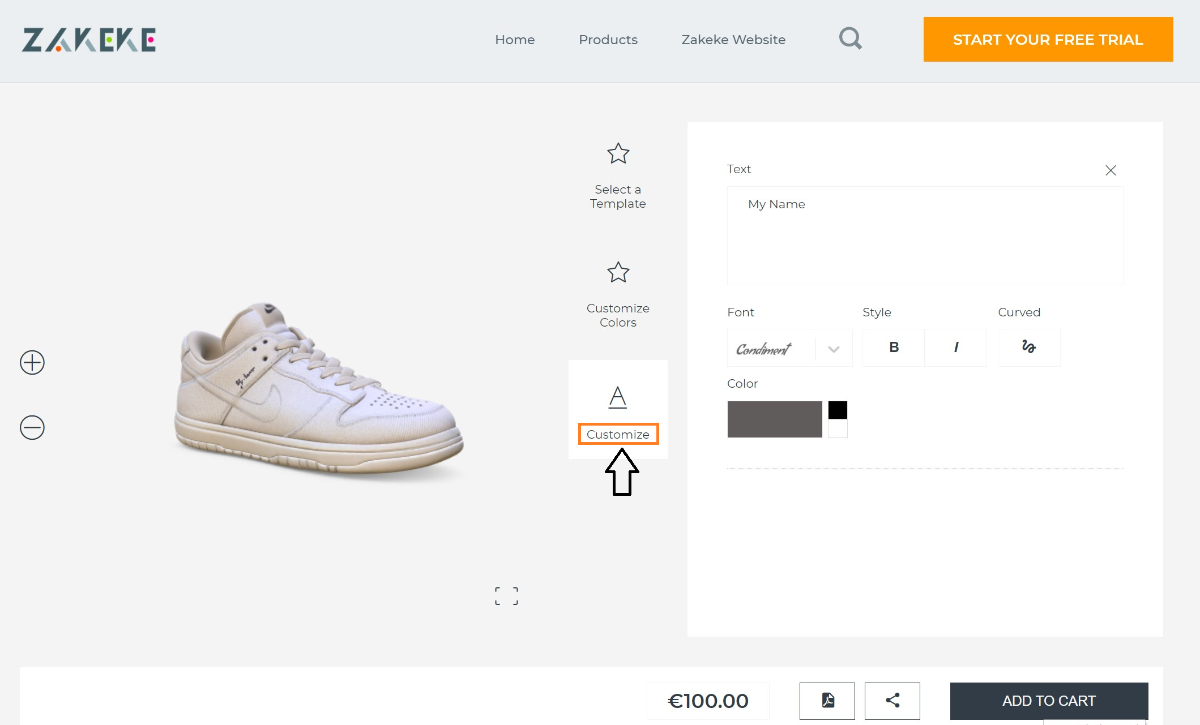This screenshot has width=1200, height=725.
Task: Pick the black color swatch
Action: (x=838, y=410)
